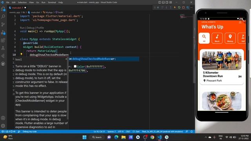251x141 pixels.
Task: Click Step Out in debug toolbar
Action: click(171, 7)
